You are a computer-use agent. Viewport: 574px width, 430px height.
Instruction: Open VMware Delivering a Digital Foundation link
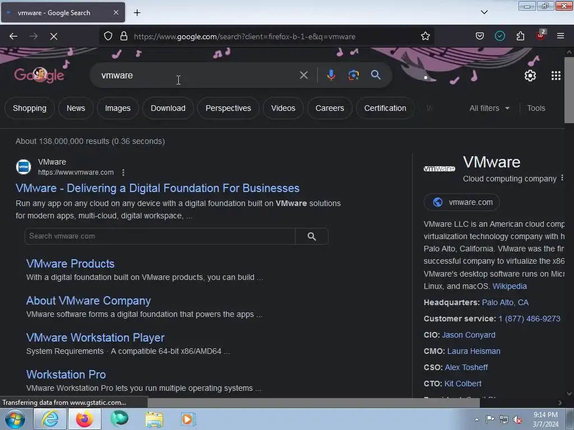[x=158, y=188]
